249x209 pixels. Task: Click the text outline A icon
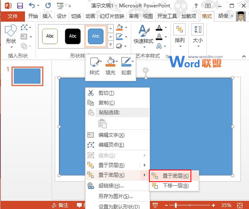(x=159, y=36)
